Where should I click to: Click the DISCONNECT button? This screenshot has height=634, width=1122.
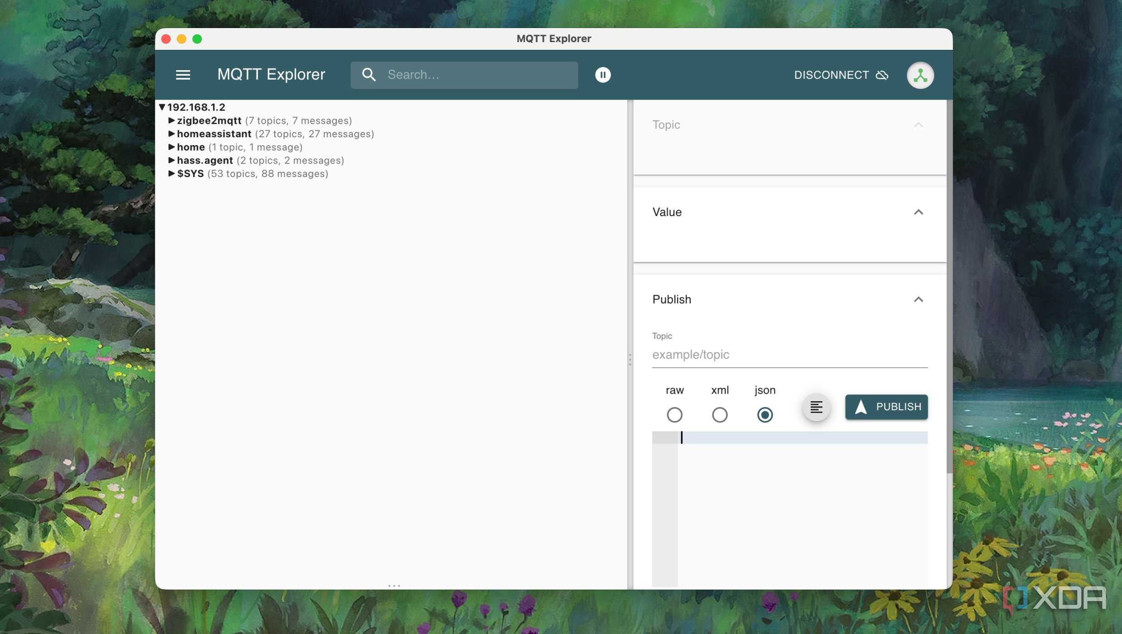(841, 75)
